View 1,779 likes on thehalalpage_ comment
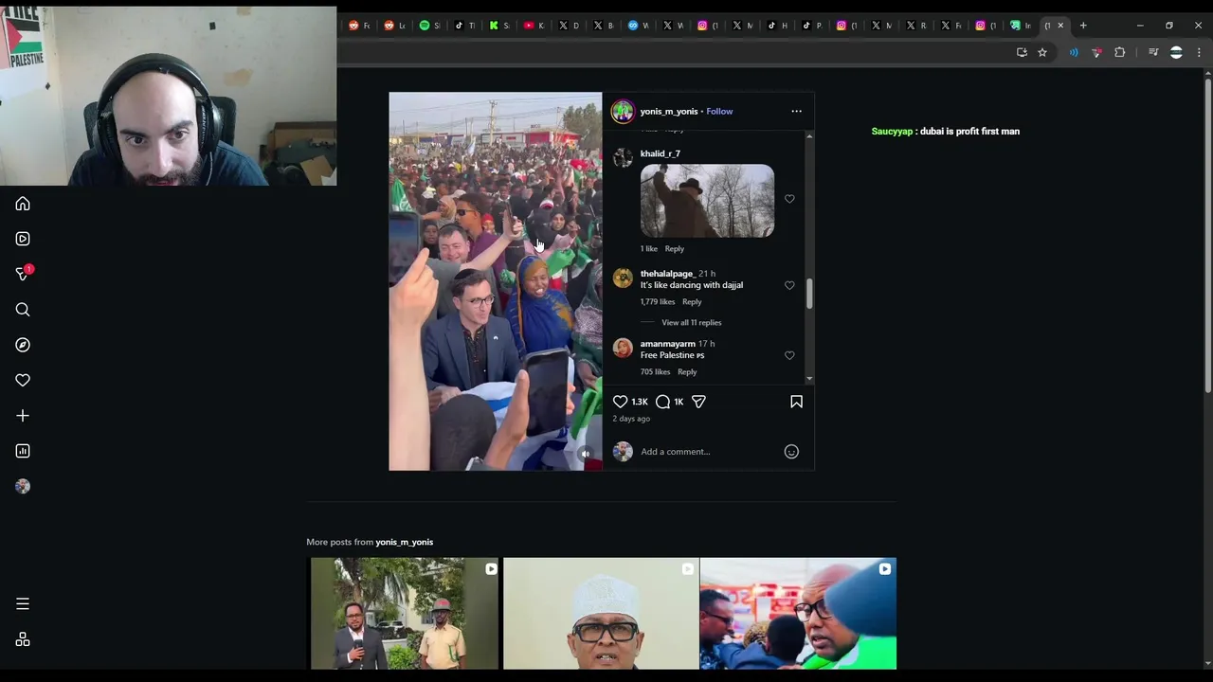The height and width of the screenshot is (682, 1213). 658,302
